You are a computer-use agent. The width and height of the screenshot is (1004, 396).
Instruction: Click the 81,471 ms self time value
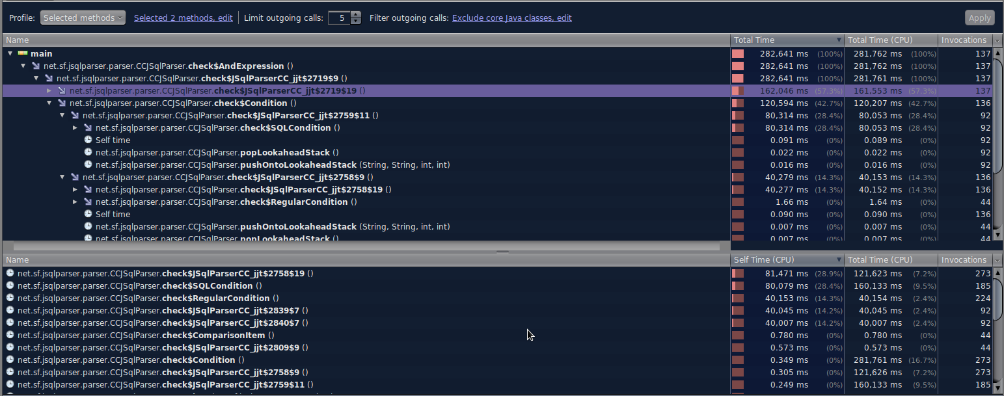coord(786,274)
